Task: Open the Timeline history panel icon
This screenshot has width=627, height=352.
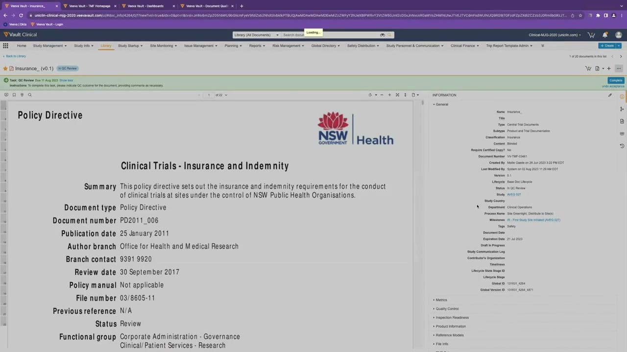Action: (x=622, y=146)
